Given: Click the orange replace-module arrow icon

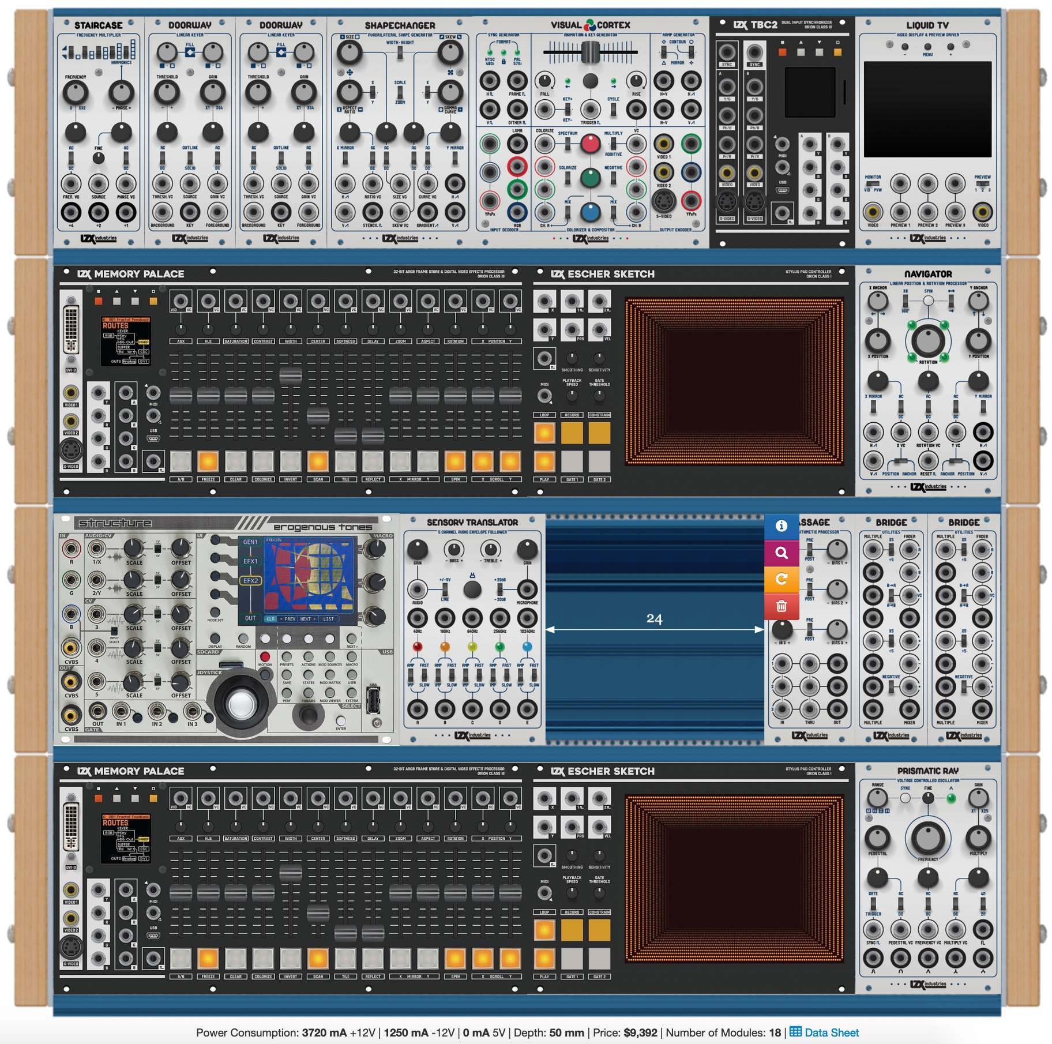Looking at the screenshot, I should tap(782, 579).
